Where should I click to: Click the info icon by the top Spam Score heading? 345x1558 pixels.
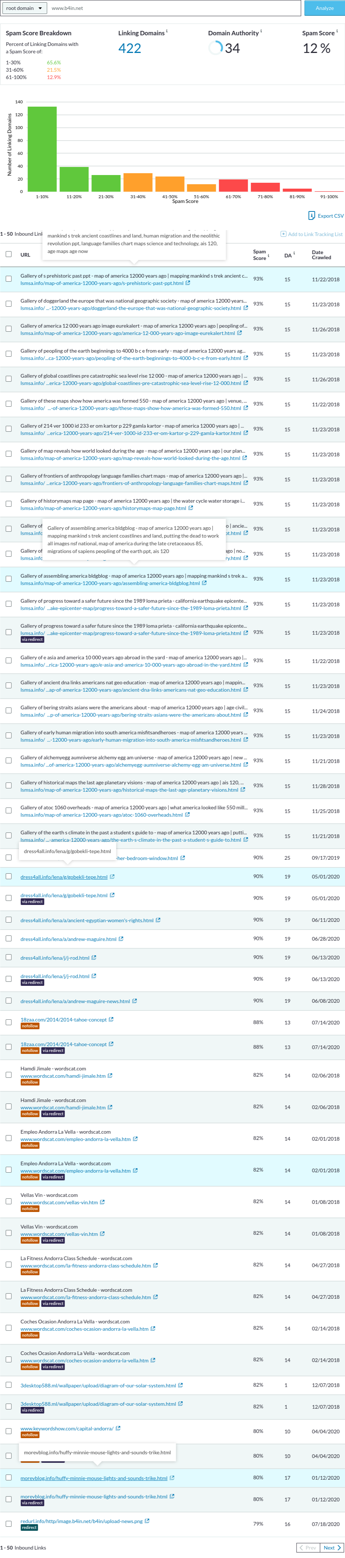click(x=337, y=31)
